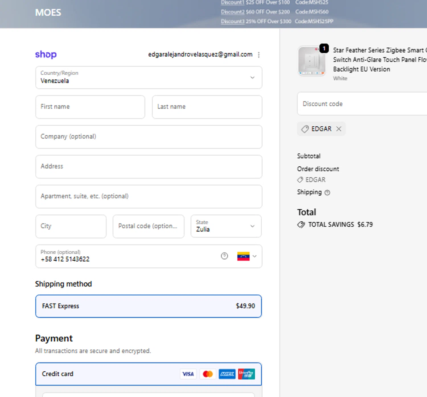
Task: Select the FAST Express shipping method
Action: (149, 306)
